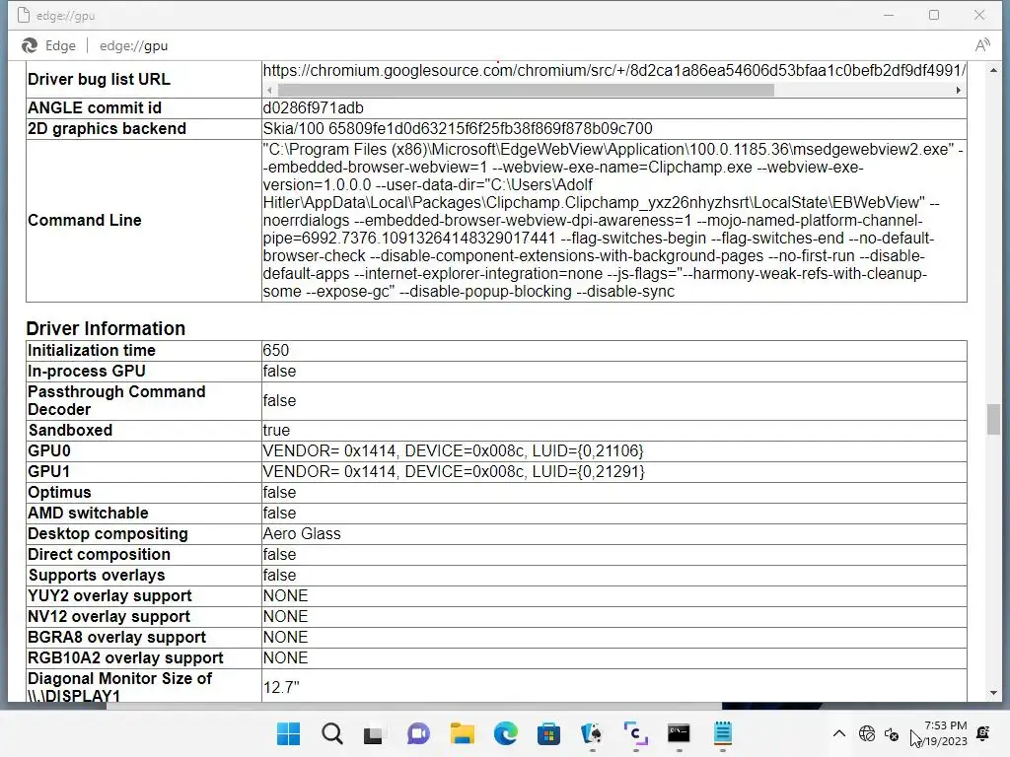Click the 2D graphics backend label
Screen dimensions: 1010x757
coord(107,129)
